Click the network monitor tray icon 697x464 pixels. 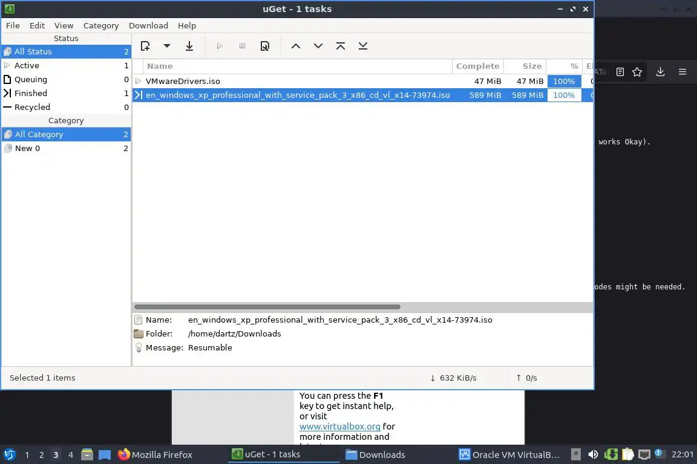[x=644, y=455]
